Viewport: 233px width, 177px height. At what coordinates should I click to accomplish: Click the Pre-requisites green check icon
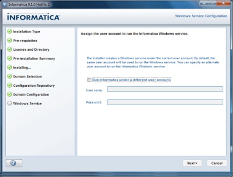pos(10,40)
